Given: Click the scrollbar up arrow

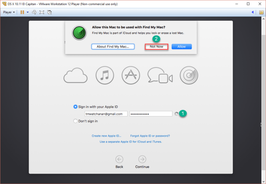Looking at the screenshot, I should pyautogui.click(x=264, y=19).
